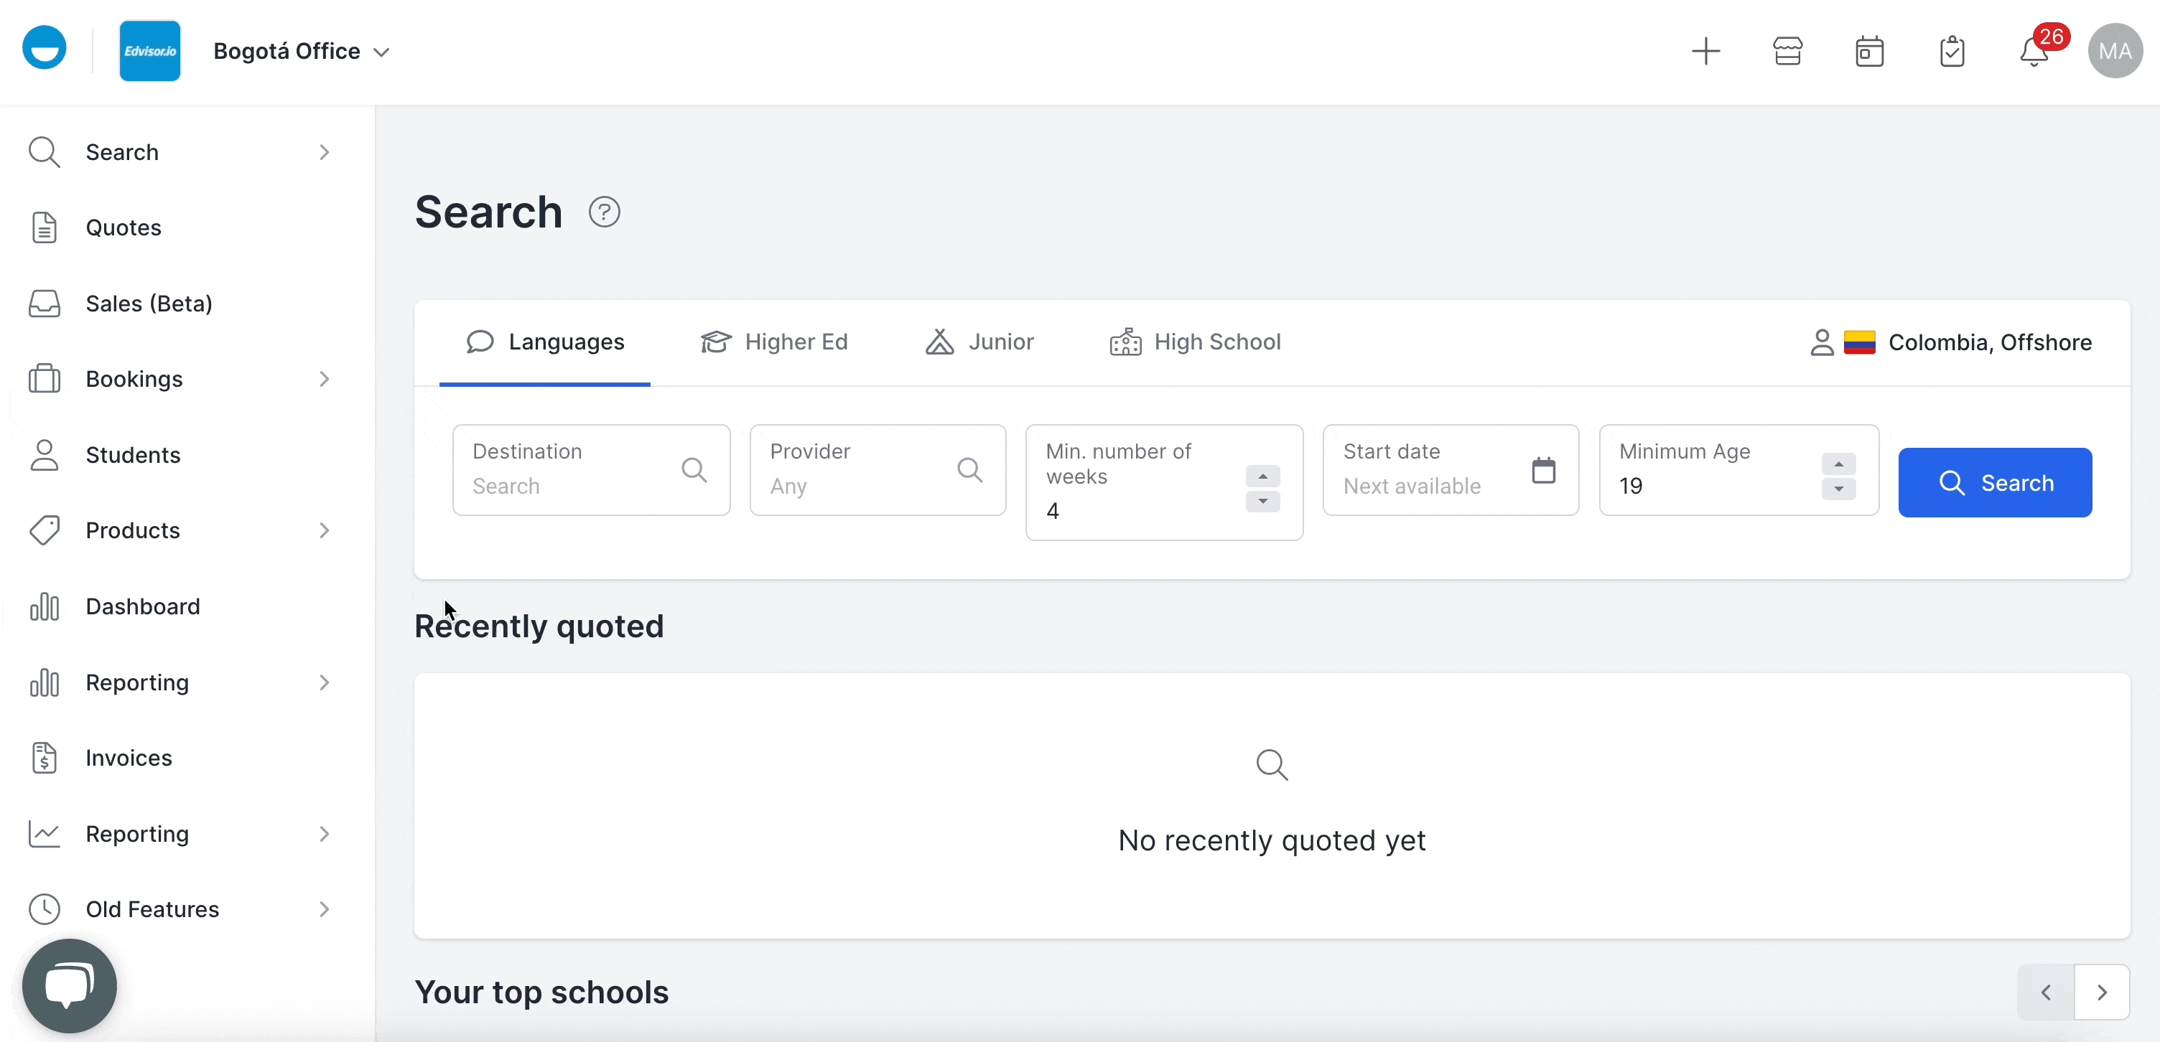2160x1042 pixels.
Task: Select the High School tab
Action: click(x=1194, y=341)
